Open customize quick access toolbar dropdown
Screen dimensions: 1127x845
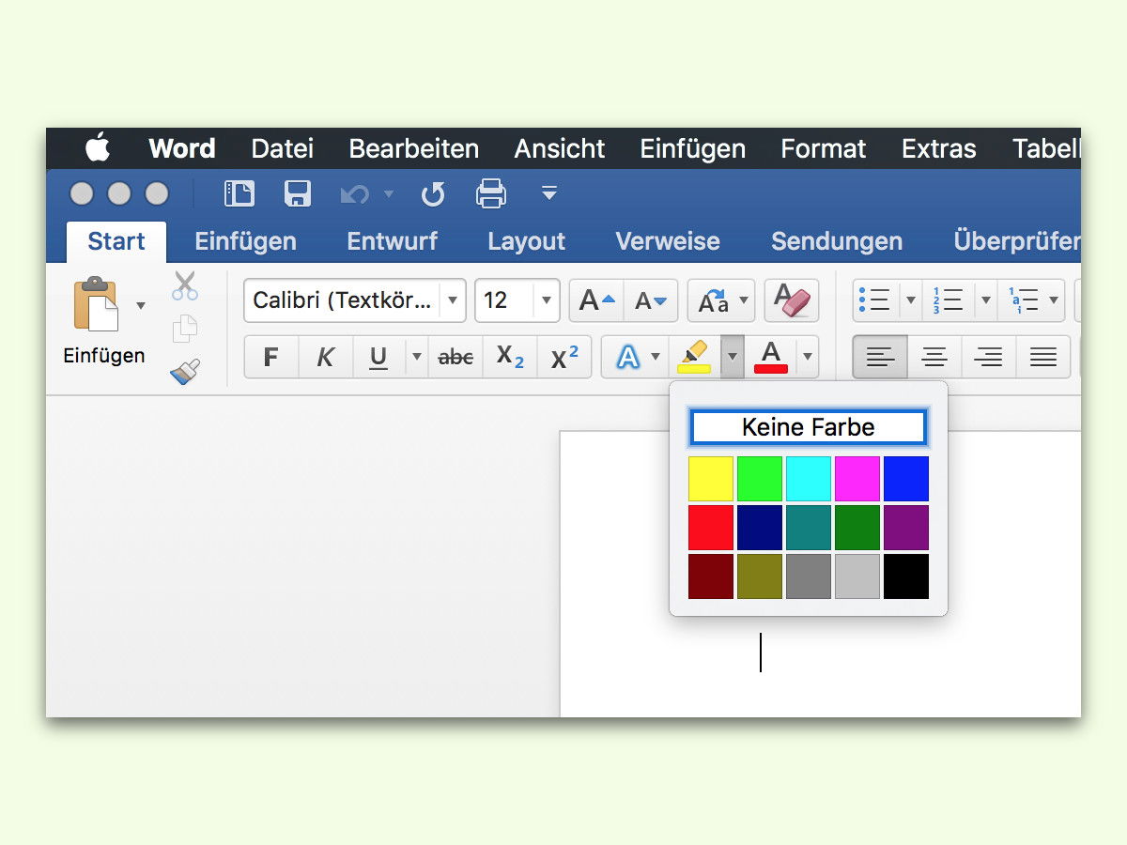point(549,194)
